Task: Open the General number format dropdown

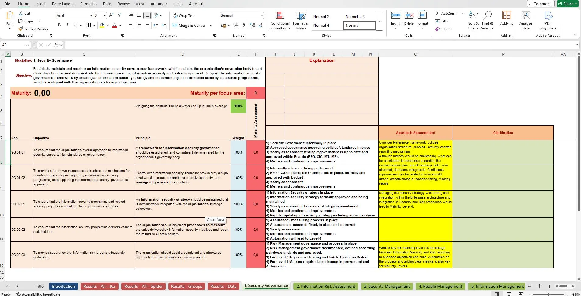Action: (262, 15)
